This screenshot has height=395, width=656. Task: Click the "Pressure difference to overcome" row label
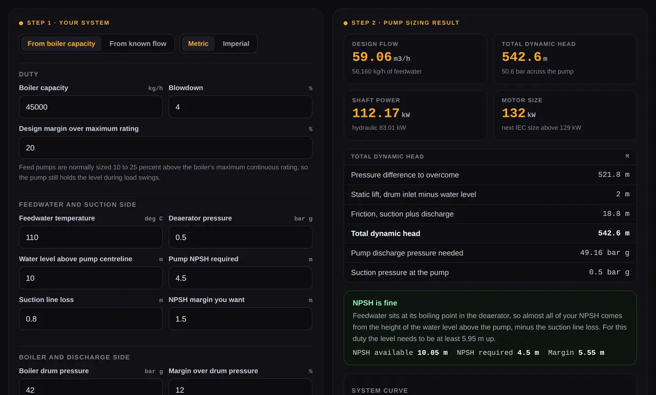click(405, 175)
